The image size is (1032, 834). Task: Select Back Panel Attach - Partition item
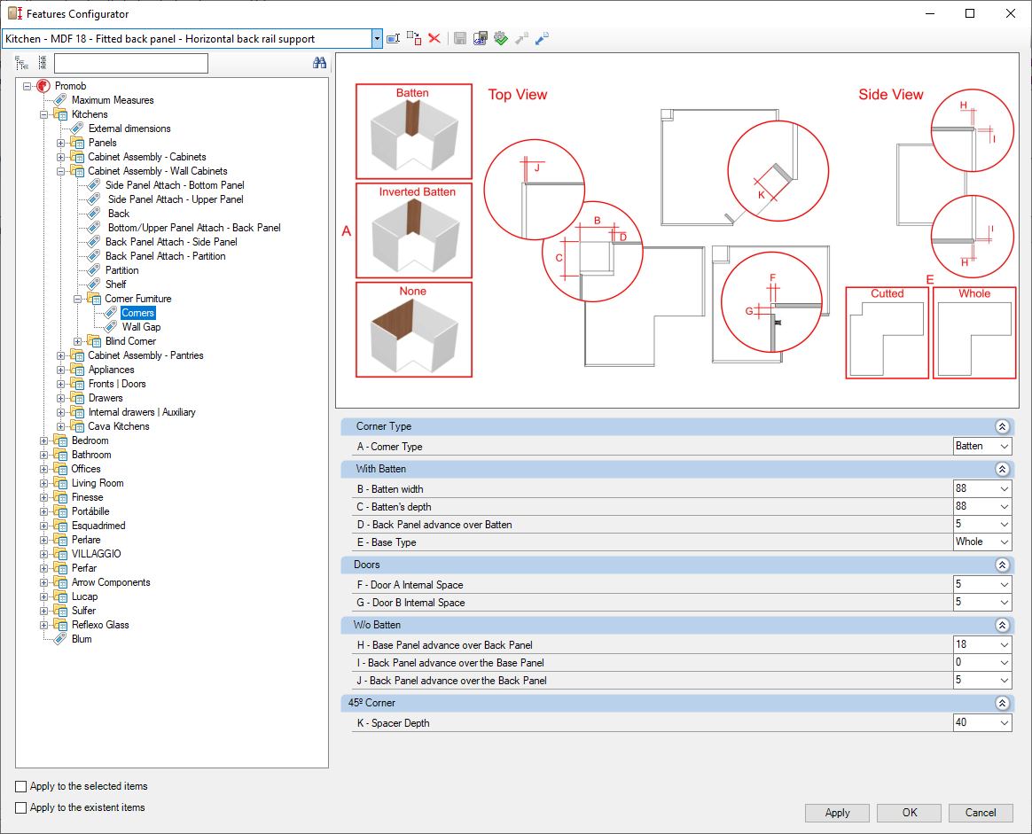coord(165,256)
